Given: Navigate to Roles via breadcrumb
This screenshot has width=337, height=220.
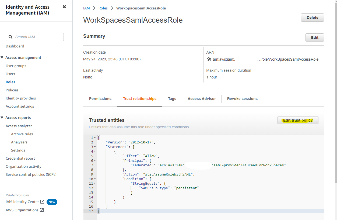Looking at the screenshot, I should [103, 8].
